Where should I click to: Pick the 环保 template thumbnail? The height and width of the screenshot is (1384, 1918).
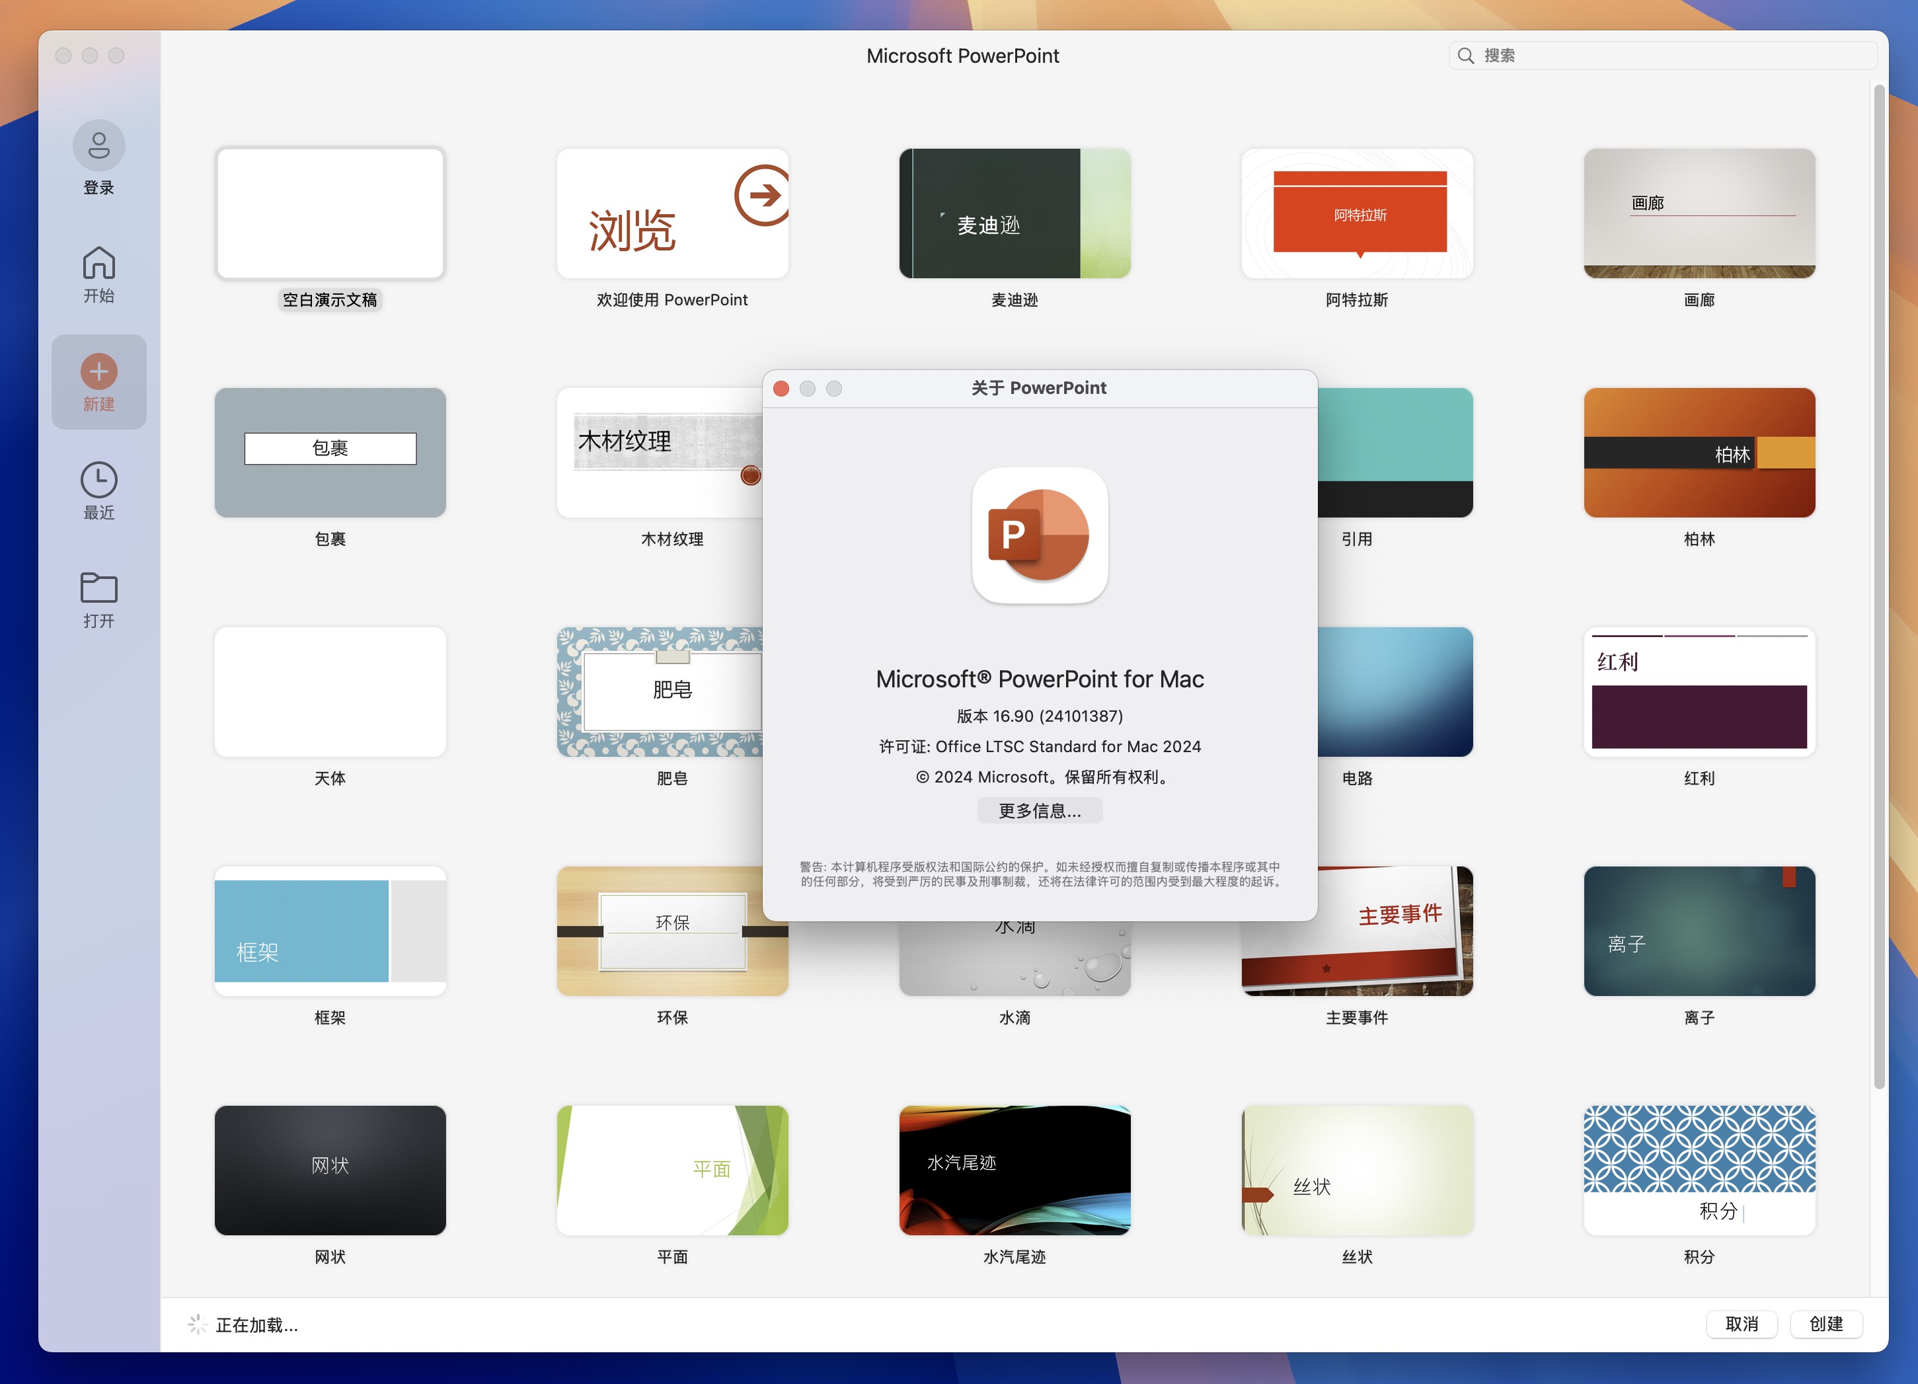pyautogui.click(x=672, y=931)
